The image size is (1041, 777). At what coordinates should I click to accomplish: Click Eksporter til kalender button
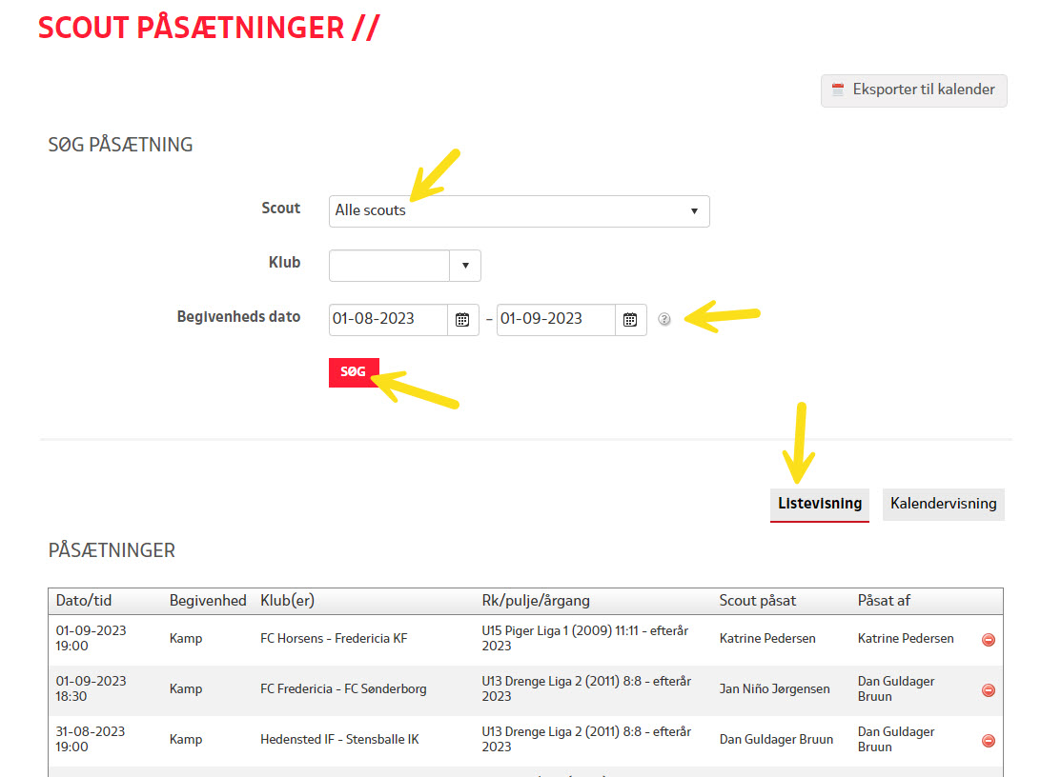pyautogui.click(x=913, y=90)
